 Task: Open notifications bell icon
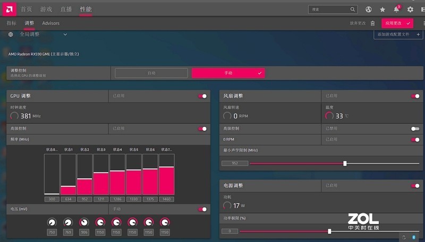[396, 10]
